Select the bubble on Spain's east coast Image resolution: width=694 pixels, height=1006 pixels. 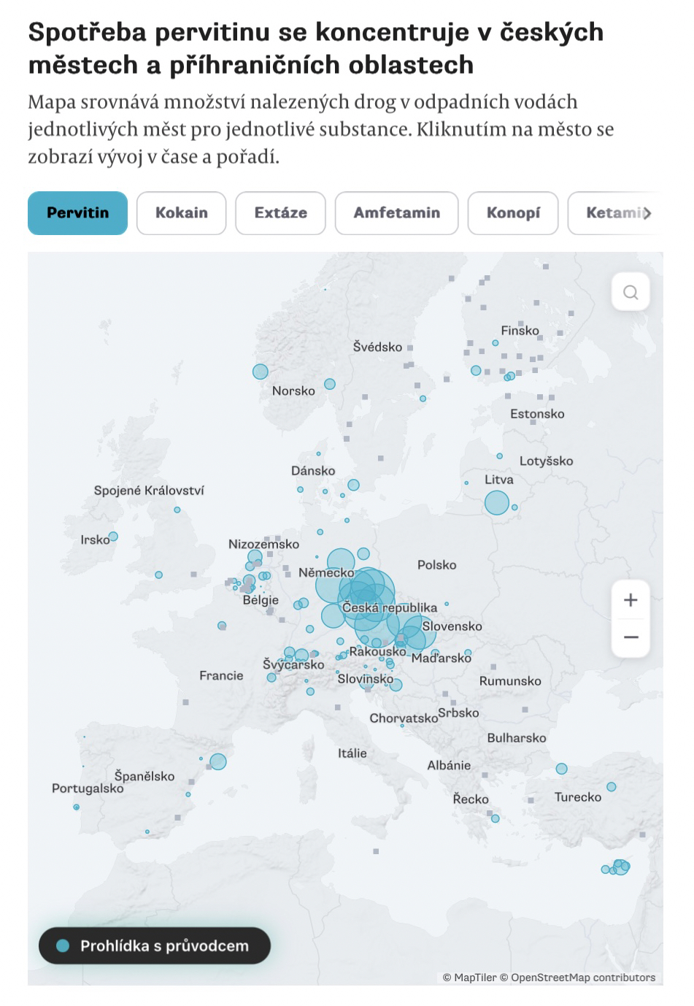[x=217, y=762]
